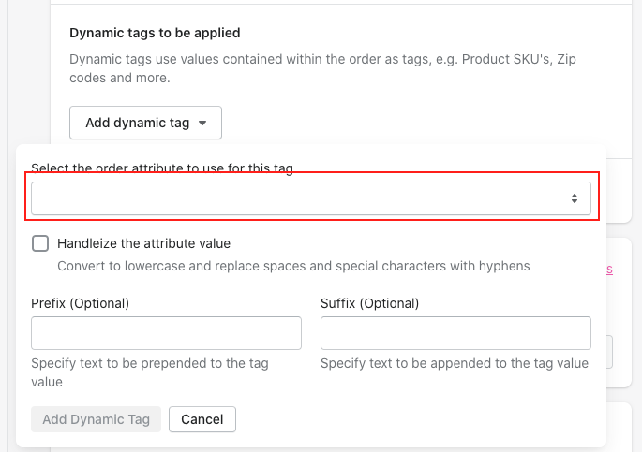The height and width of the screenshot is (452, 642).
Task: Click the pink link at right edge
Action: [609, 270]
